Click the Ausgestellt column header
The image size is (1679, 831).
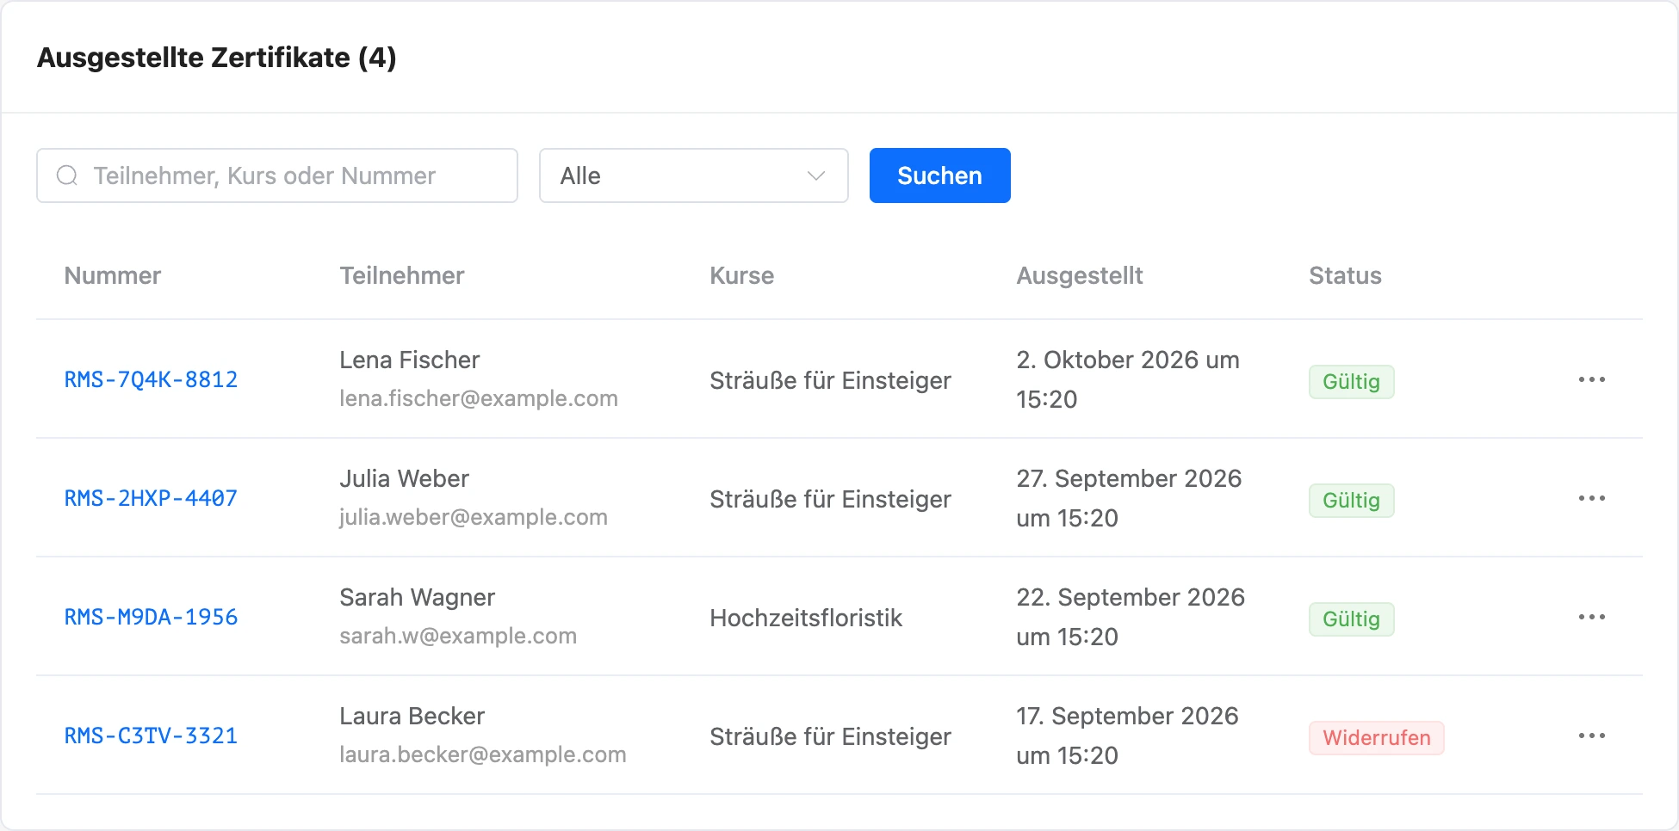(1080, 275)
